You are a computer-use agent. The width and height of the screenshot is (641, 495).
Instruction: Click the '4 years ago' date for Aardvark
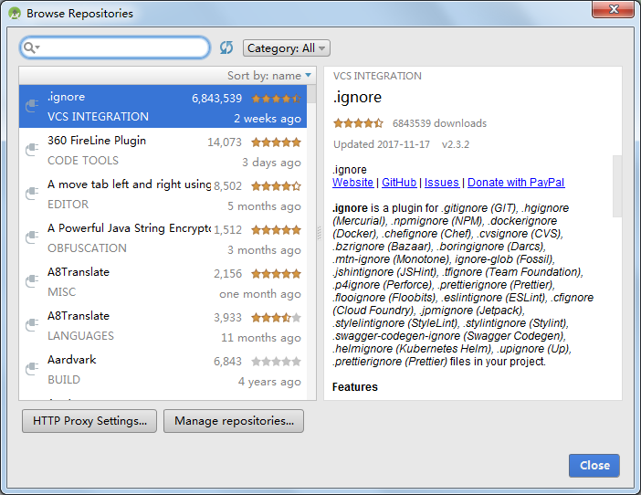click(269, 382)
